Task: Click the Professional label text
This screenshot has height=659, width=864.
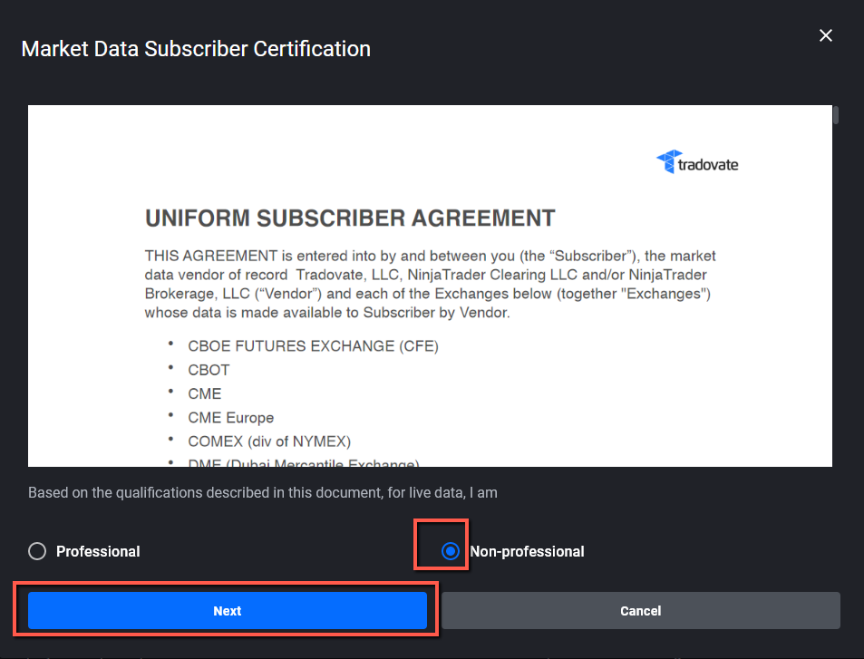Action: click(x=98, y=551)
